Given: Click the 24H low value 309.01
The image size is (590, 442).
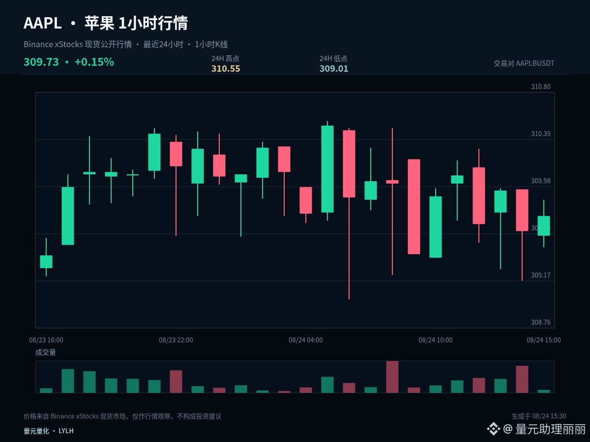Looking at the screenshot, I should click(x=334, y=68).
